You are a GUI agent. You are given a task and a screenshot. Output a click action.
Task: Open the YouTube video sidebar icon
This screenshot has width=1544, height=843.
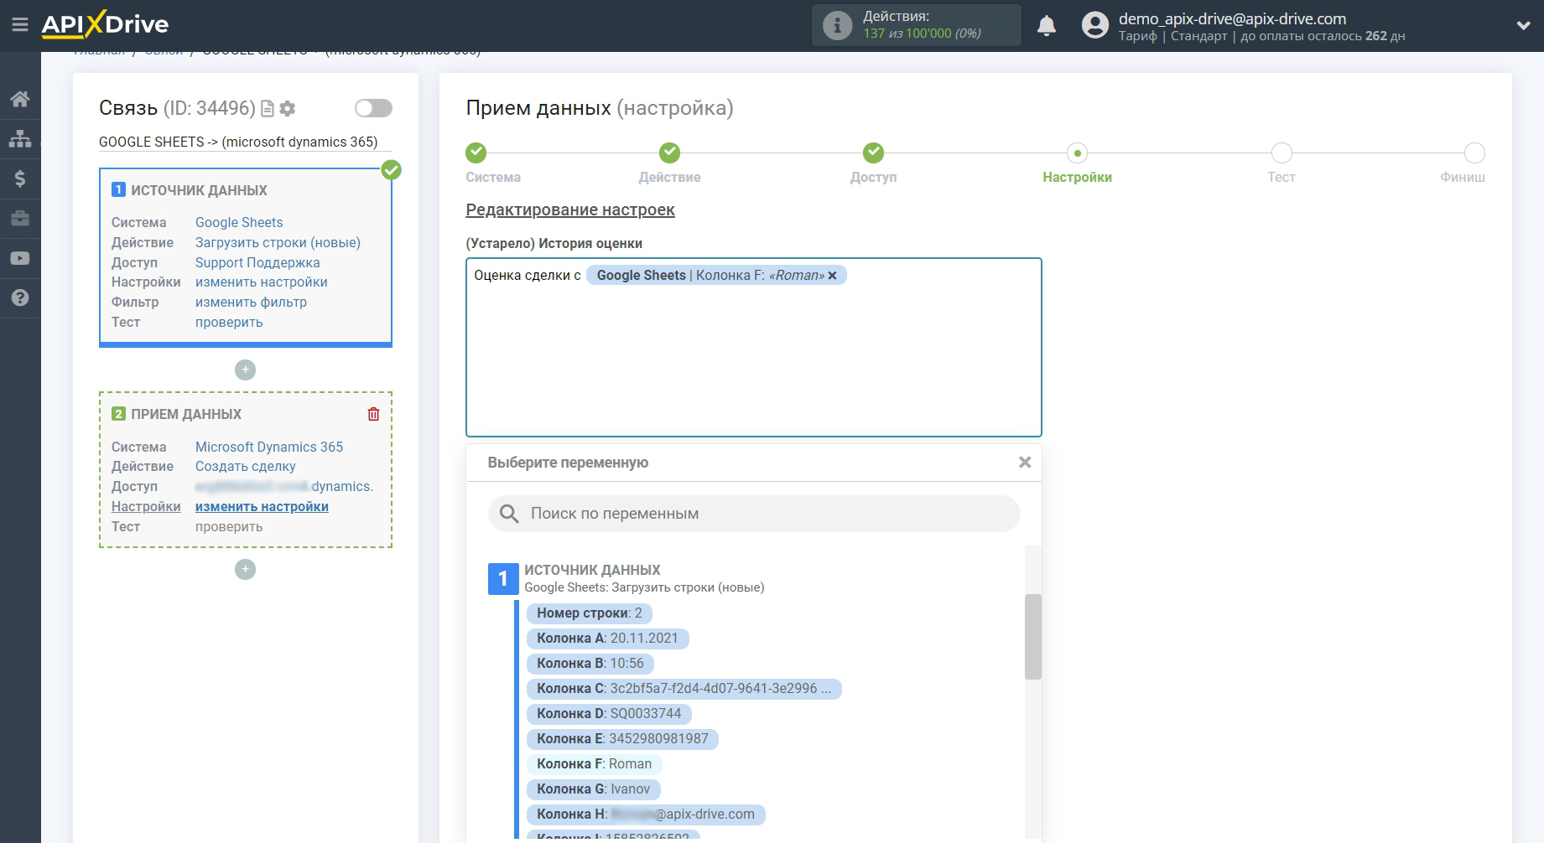(20, 258)
